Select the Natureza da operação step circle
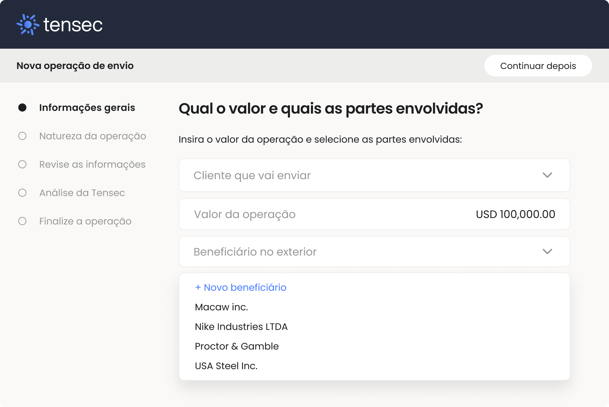 (x=22, y=136)
